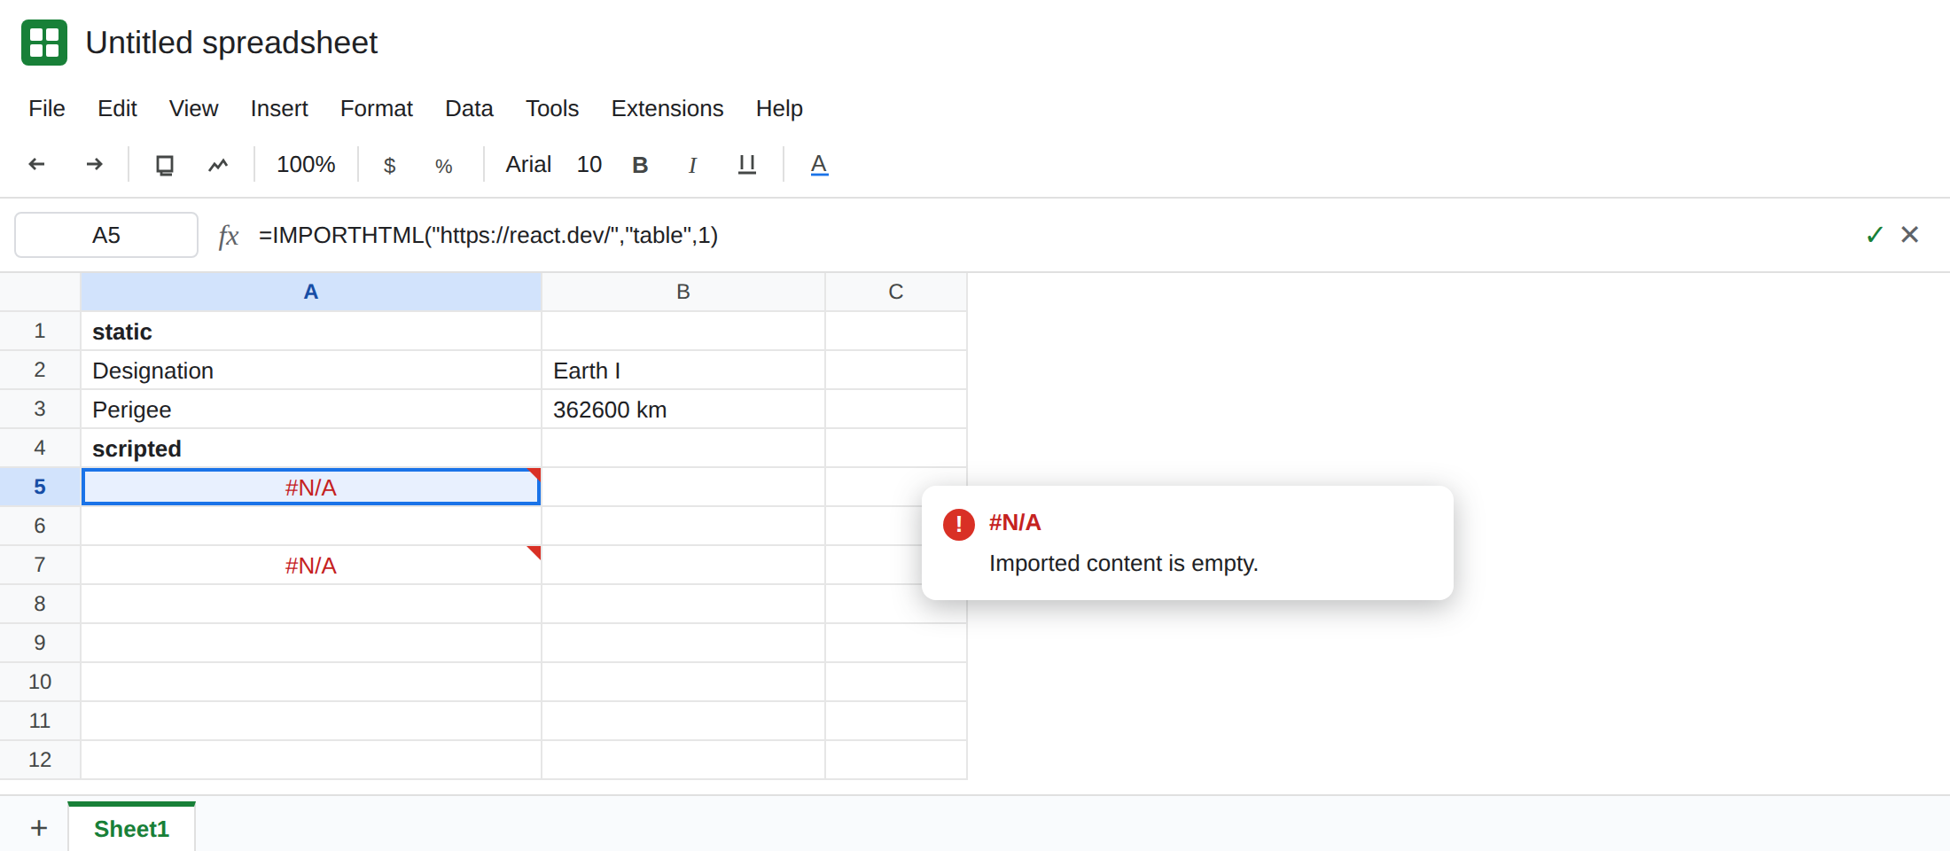Viewport: 1950px width, 851px height.
Task: Click the print icon in toolbar
Action: pos(165,165)
